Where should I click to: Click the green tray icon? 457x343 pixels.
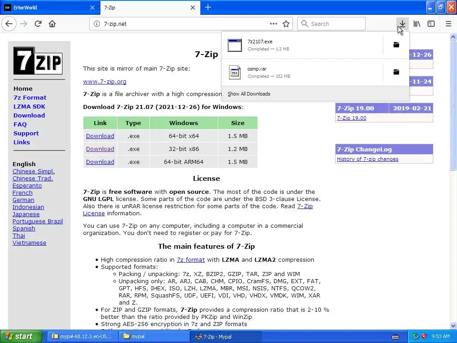[x=415, y=336]
